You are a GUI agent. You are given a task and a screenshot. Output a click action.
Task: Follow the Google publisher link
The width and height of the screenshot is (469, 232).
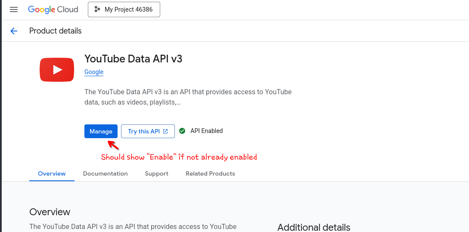click(x=94, y=72)
